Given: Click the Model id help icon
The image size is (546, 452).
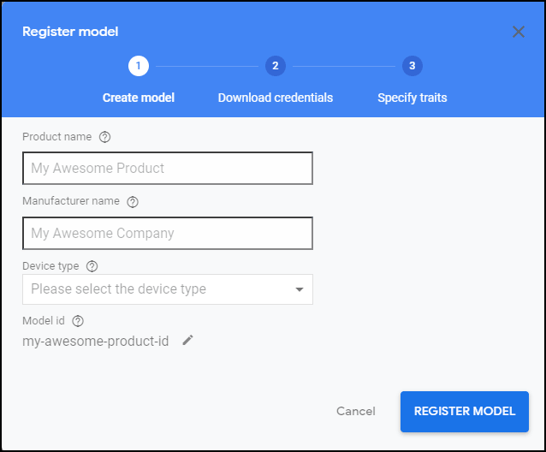Looking at the screenshot, I should [x=78, y=321].
